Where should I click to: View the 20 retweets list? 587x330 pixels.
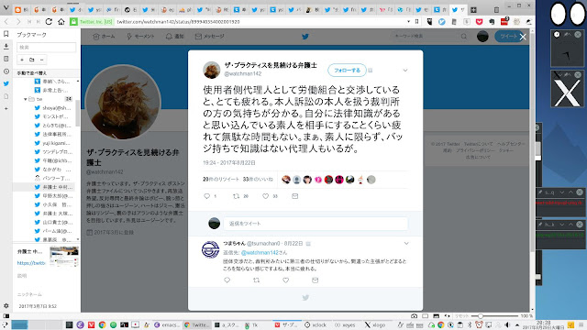tap(221, 180)
